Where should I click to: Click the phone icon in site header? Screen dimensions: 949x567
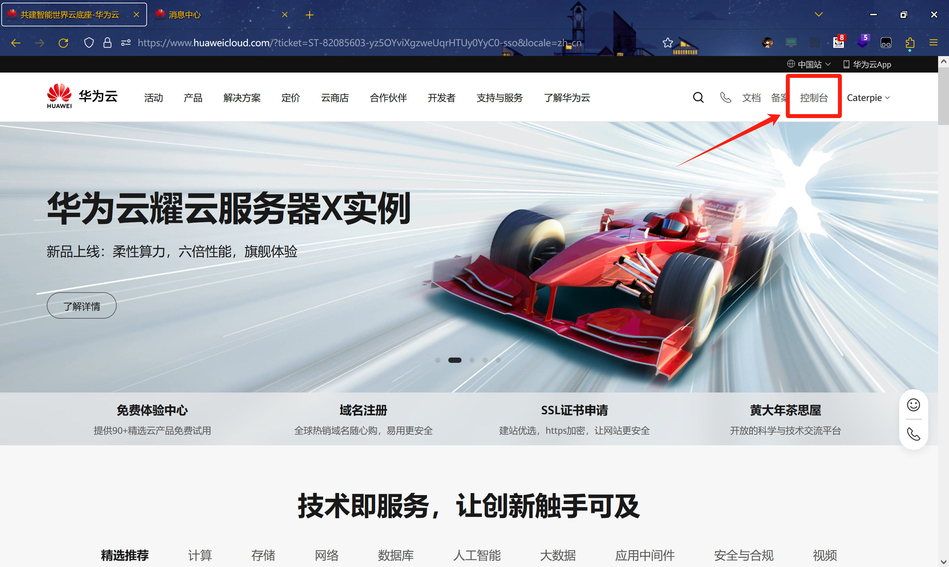coord(725,97)
